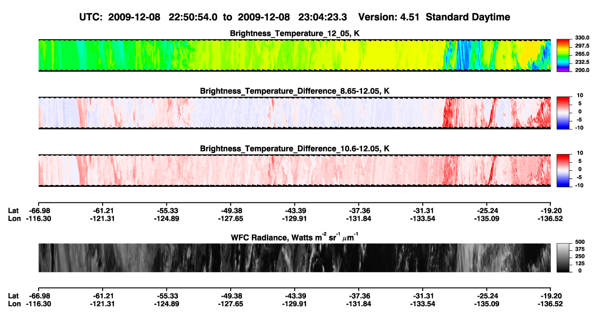Click the WFC Radiance grayscale colorbar

(x=563, y=258)
